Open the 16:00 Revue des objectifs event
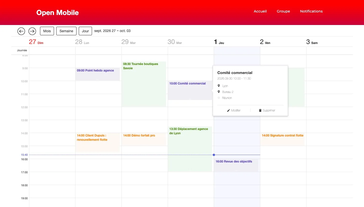This screenshot has height=207, width=364. (x=236, y=165)
